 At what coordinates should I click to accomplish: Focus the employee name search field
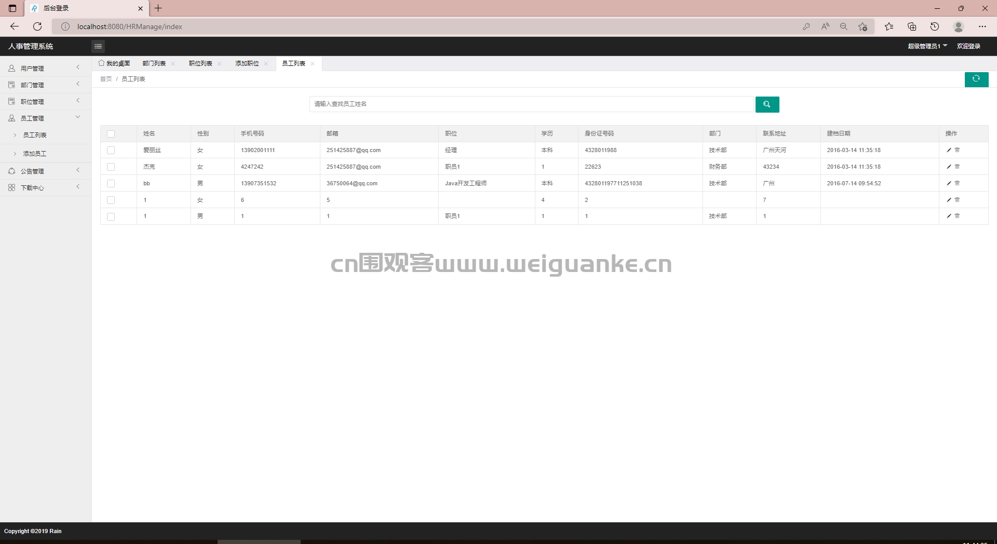point(531,104)
